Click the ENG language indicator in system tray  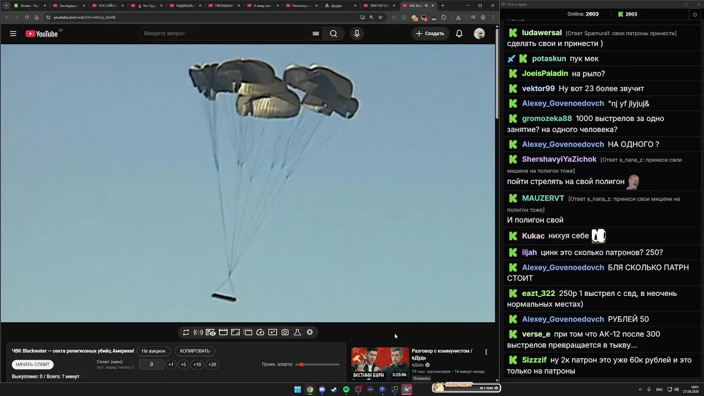pos(659,389)
